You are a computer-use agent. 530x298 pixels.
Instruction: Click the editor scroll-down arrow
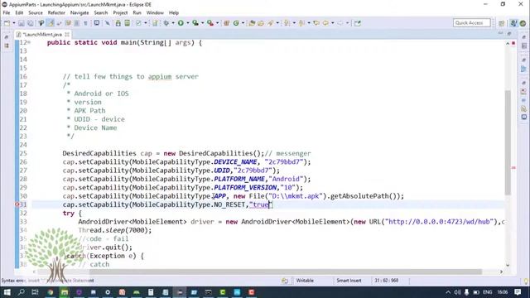coord(508,265)
